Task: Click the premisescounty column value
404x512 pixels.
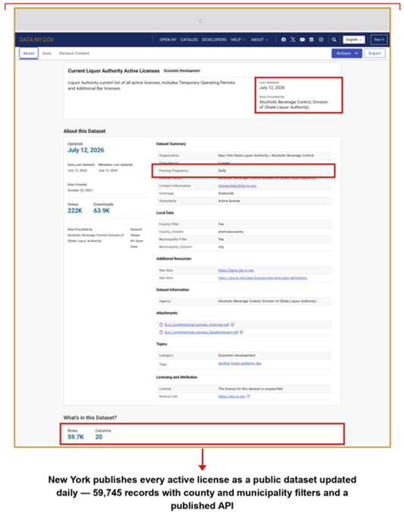Action: tap(231, 232)
